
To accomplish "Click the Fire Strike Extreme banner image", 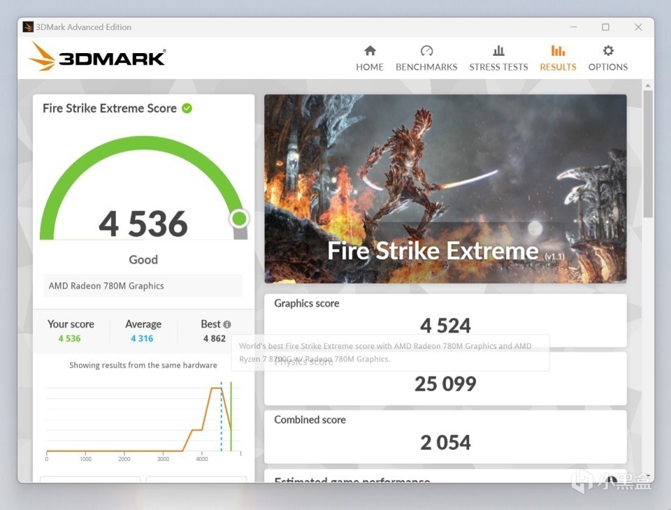I will pos(445,189).
